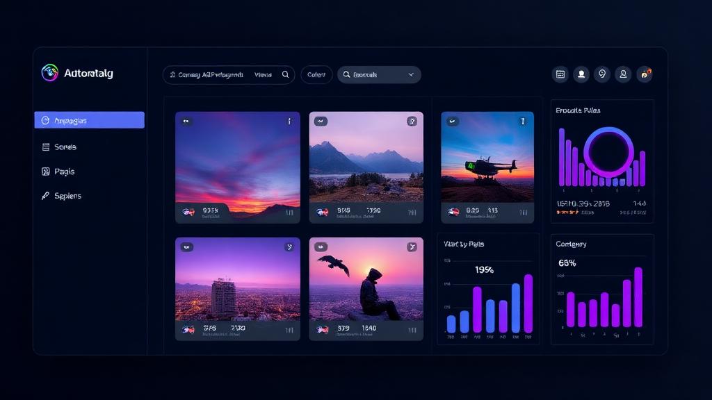The height and width of the screenshot is (400, 712).
Task: Click the top-right corner icon on the city tower card
Action: coord(289,247)
